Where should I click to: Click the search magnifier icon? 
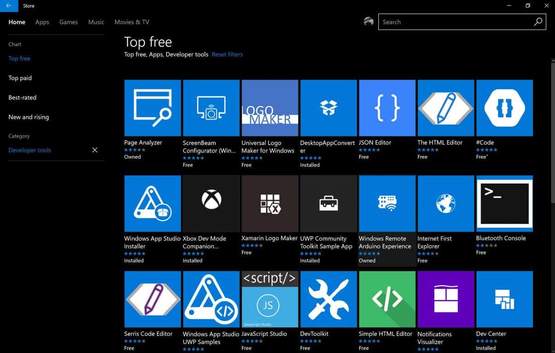click(538, 22)
